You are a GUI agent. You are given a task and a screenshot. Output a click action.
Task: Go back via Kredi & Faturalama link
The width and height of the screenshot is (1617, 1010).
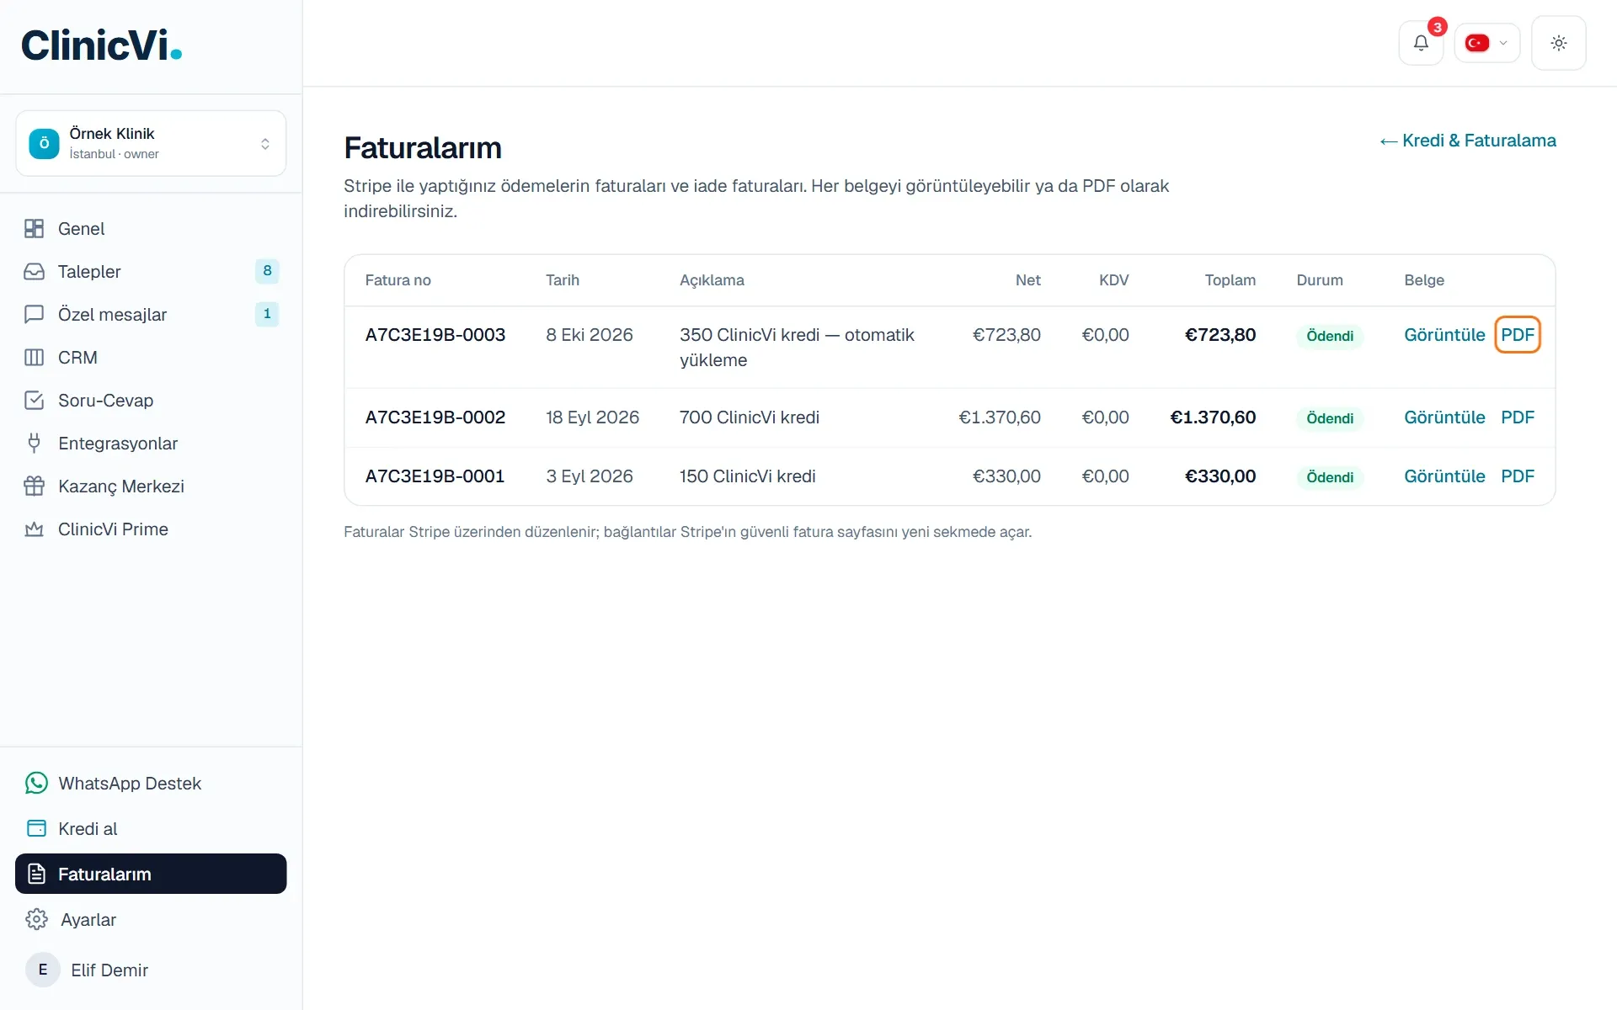click(x=1468, y=141)
